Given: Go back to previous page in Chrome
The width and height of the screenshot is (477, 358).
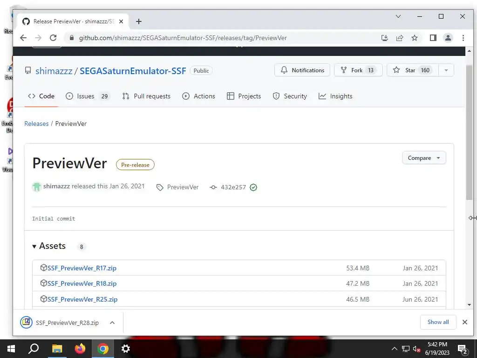Looking at the screenshot, I should (x=23, y=38).
